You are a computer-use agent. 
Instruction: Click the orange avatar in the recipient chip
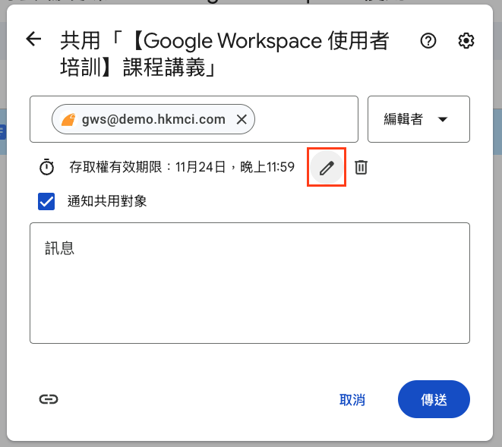pos(69,119)
